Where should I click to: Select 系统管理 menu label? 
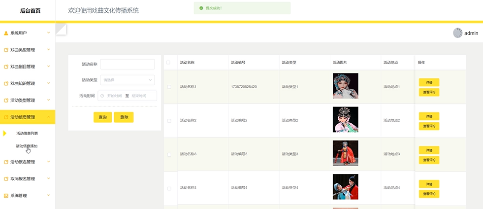19,195
